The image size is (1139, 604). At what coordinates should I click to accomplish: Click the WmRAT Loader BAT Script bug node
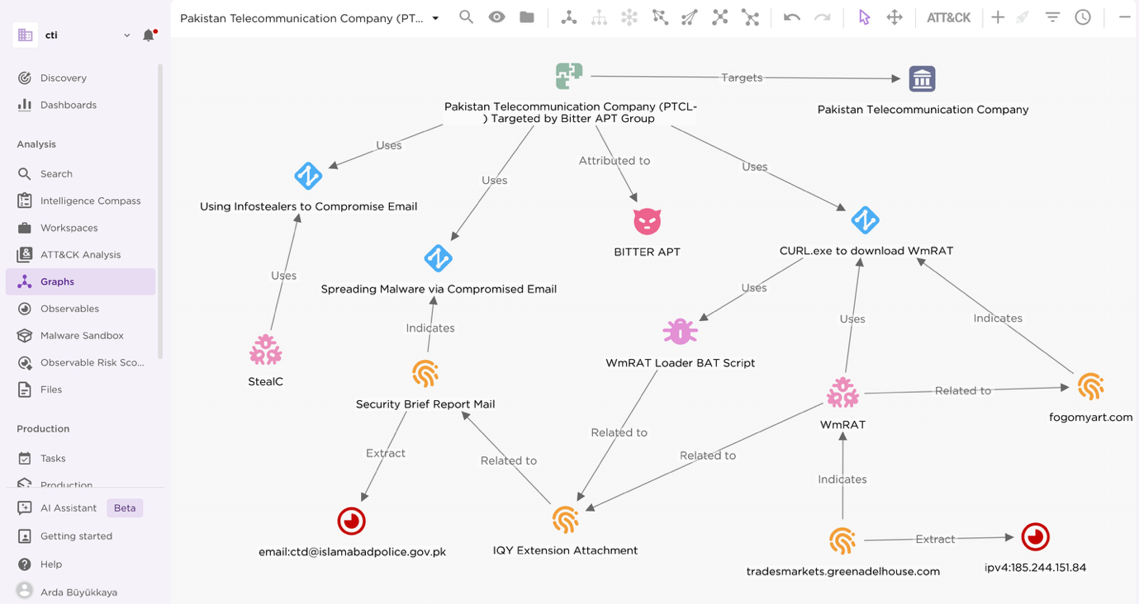pyautogui.click(x=680, y=332)
